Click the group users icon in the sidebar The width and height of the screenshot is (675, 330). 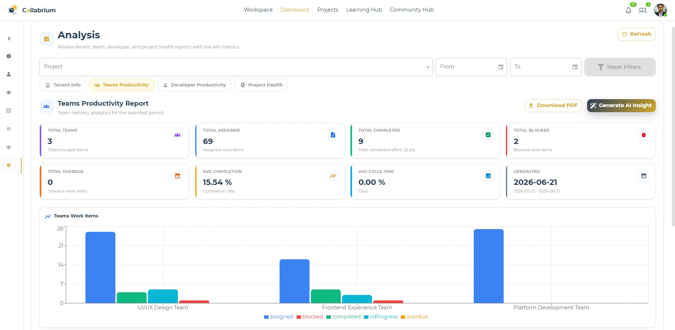9,92
